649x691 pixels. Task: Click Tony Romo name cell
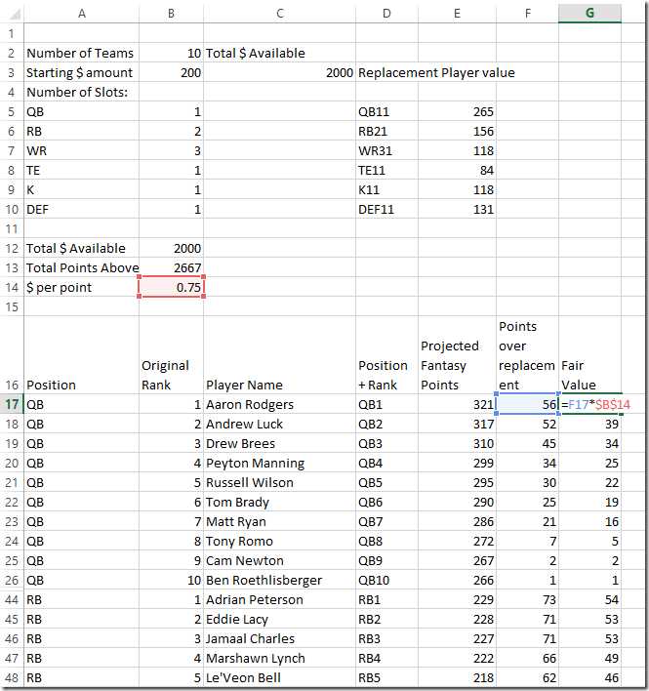pos(280,541)
